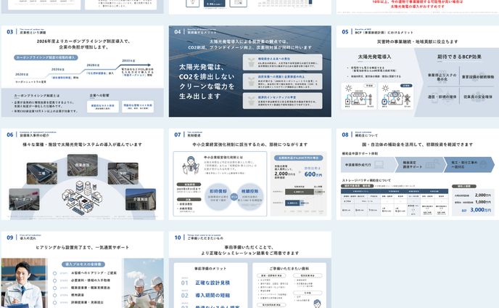Open slide 09 about the introduction flow
Screen dimensions: 499x308
[83, 269]
